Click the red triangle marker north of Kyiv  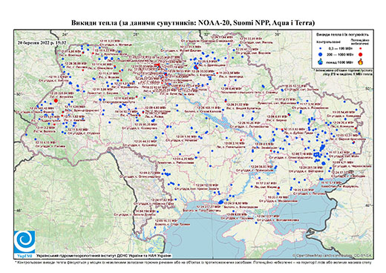tap(157, 65)
